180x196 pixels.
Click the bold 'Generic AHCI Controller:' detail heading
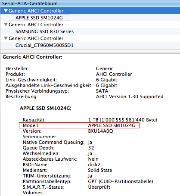click(32, 57)
